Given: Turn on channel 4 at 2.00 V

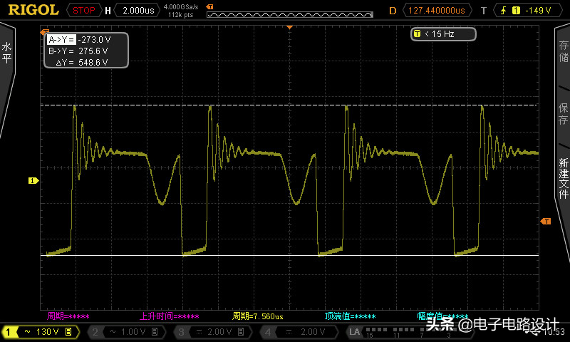Looking at the screenshot, I should coord(297,332).
